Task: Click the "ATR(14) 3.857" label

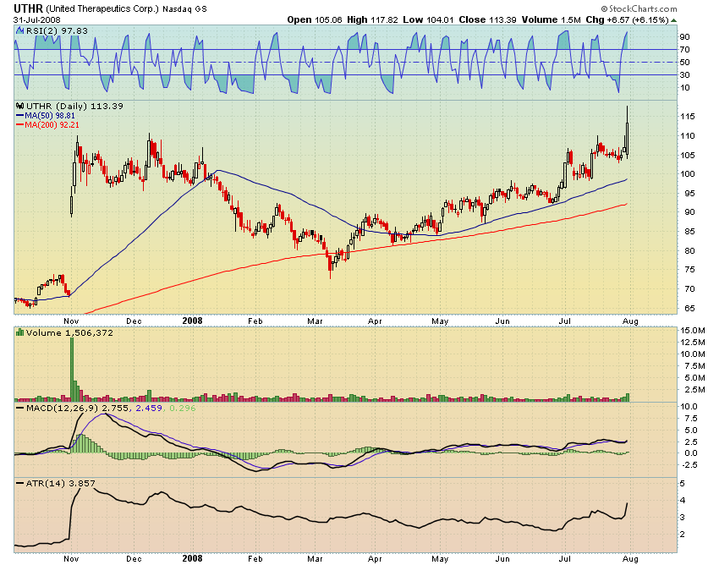Action: point(61,483)
